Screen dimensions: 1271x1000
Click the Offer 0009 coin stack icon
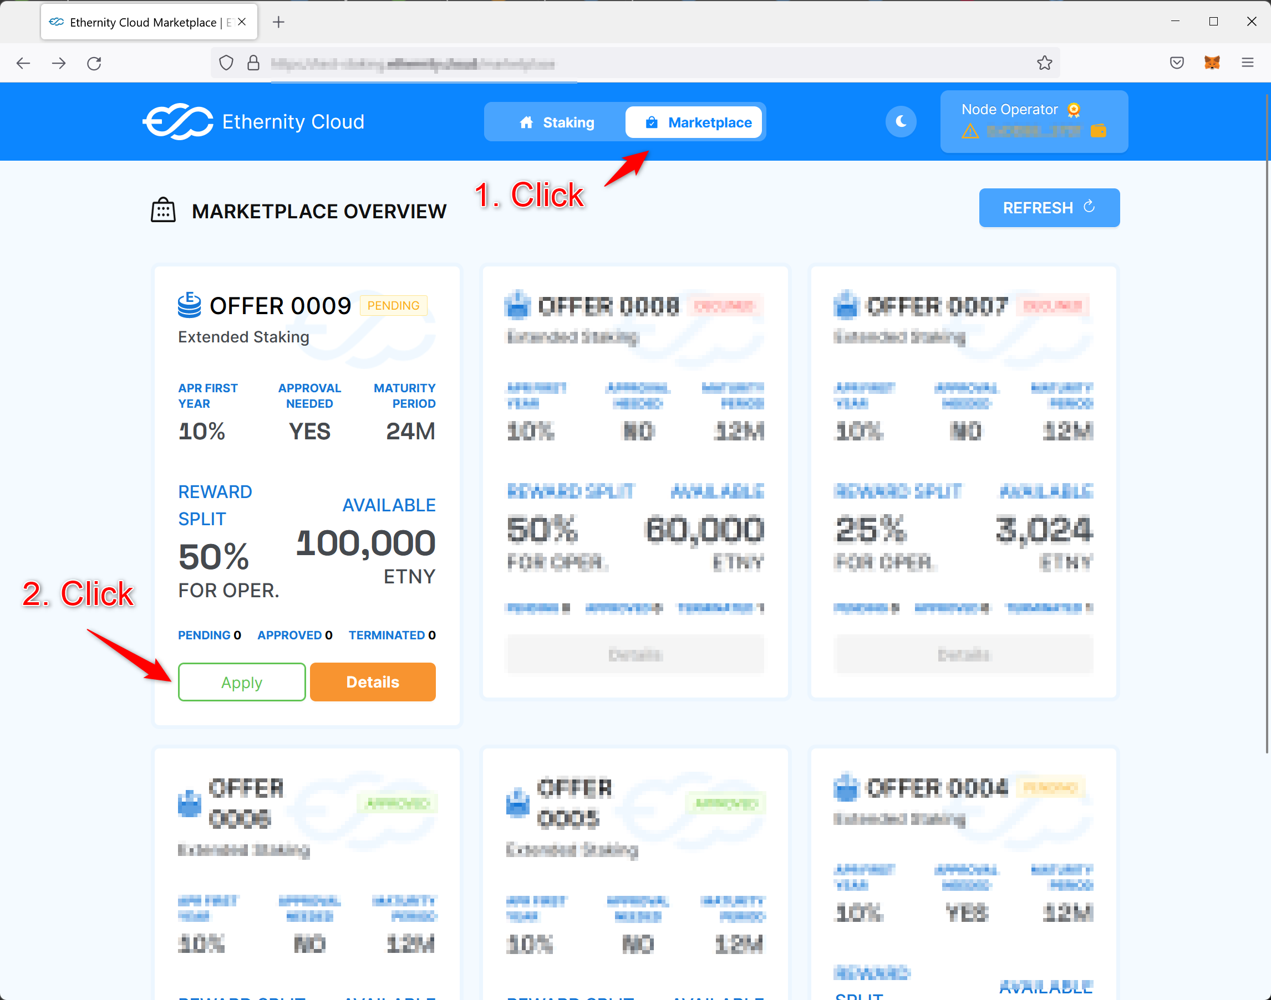tap(189, 305)
